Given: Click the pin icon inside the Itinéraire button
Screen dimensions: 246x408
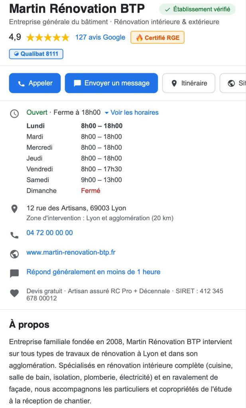Looking at the screenshot, I should pyautogui.click(x=174, y=83).
